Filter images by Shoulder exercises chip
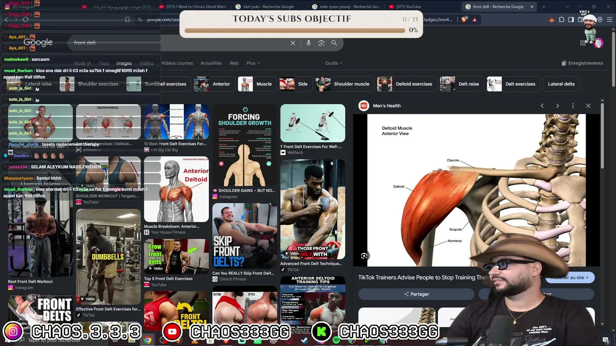The image size is (616, 346). coord(91,84)
